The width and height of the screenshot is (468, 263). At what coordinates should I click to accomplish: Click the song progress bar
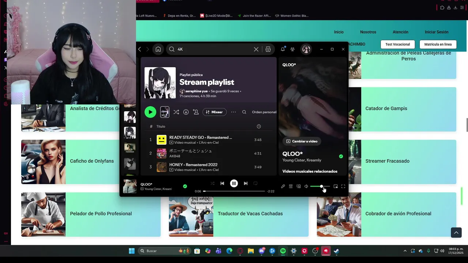click(234, 191)
